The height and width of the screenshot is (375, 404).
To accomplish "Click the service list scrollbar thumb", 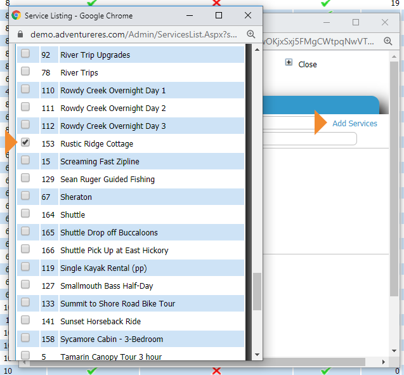I will coord(257,291).
